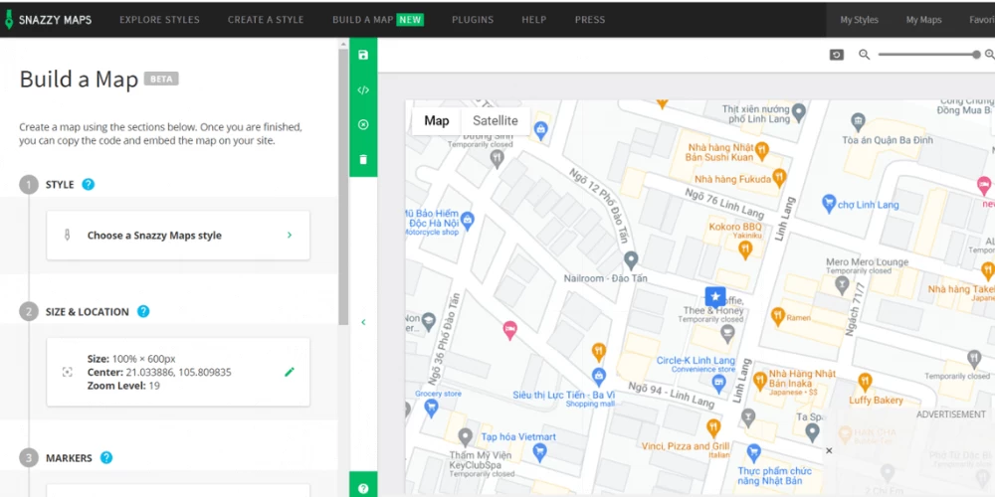Click Siêu thị Lực Tiến shopping pin
995x497 pixels.
coord(598,377)
